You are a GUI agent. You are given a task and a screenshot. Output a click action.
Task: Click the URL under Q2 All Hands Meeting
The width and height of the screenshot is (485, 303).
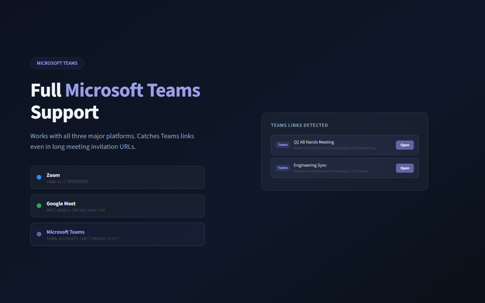click(x=336, y=148)
